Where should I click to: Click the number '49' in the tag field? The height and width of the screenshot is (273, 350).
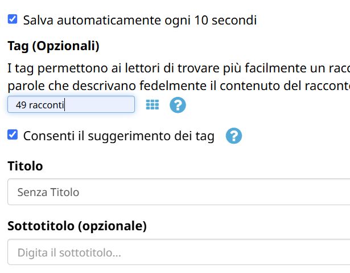click(x=21, y=105)
